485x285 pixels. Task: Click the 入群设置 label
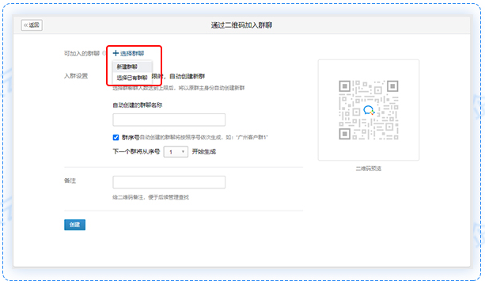(x=76, y=76)
